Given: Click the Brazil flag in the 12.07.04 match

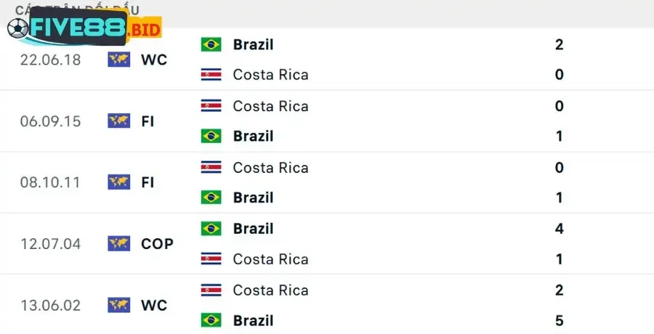Looking at the screenshot, I should pyautogui.click(x=211, y=229).
